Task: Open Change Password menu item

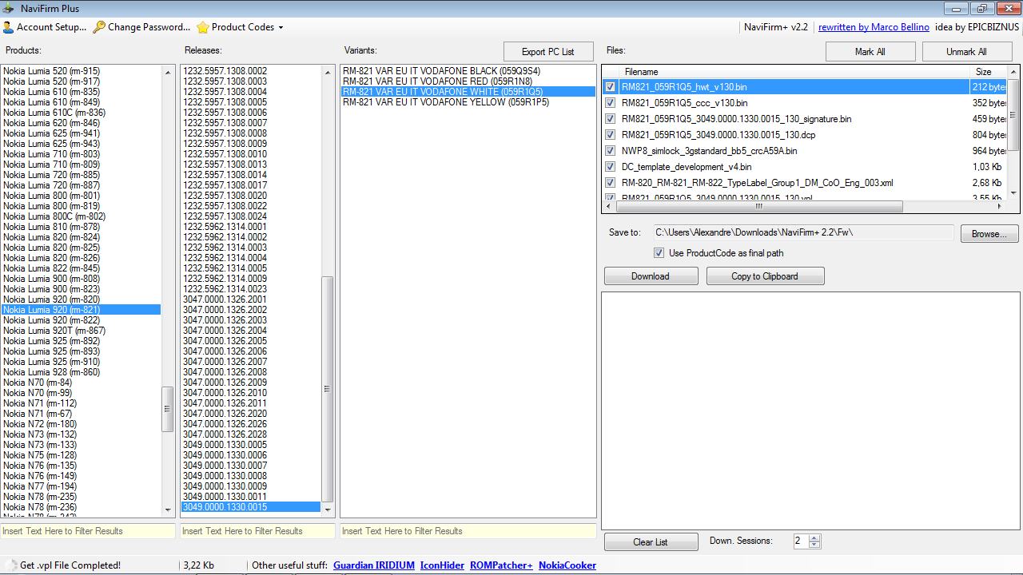Action: click(x=141, y=27)
